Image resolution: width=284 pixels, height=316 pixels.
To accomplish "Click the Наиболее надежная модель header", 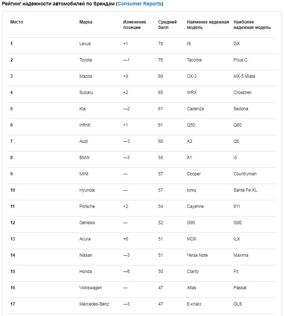I will point(252,25).
